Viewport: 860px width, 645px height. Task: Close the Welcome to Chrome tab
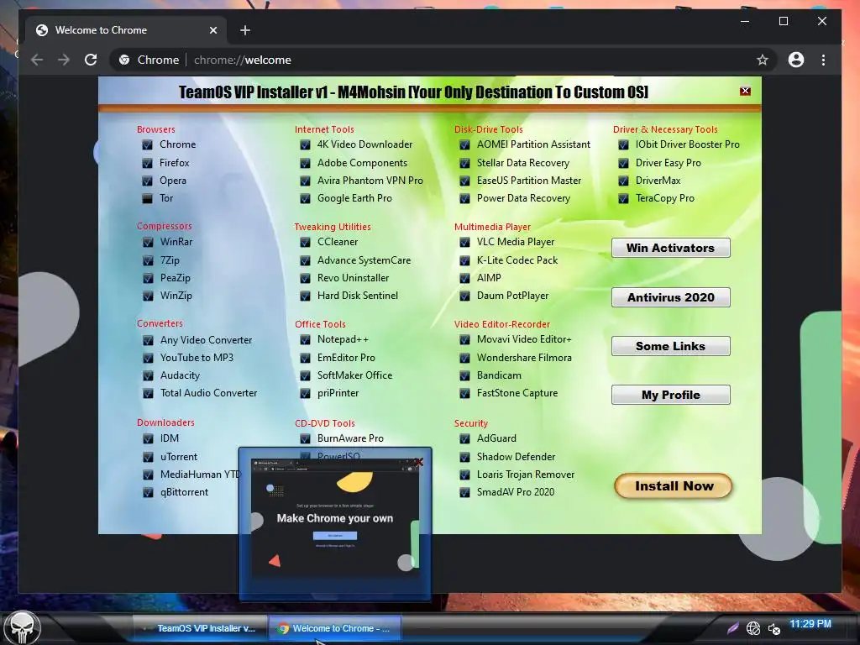click(x=213, y=30)
